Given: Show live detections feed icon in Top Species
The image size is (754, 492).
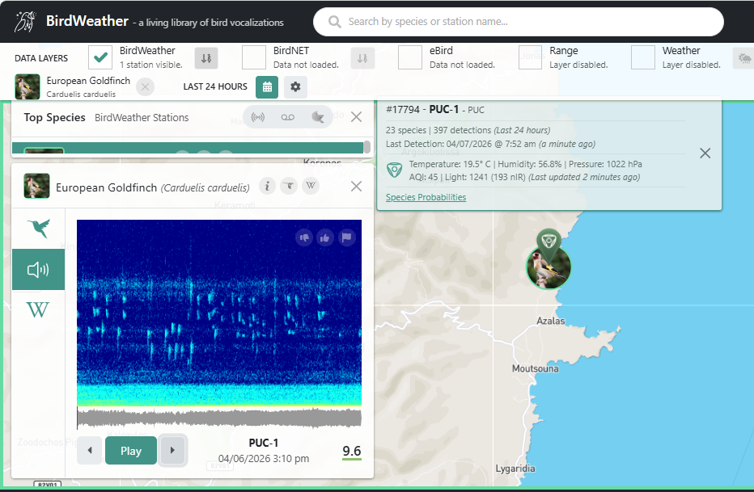Looking at the screenshot, I should pyautogui.click(x=258, y=117).
